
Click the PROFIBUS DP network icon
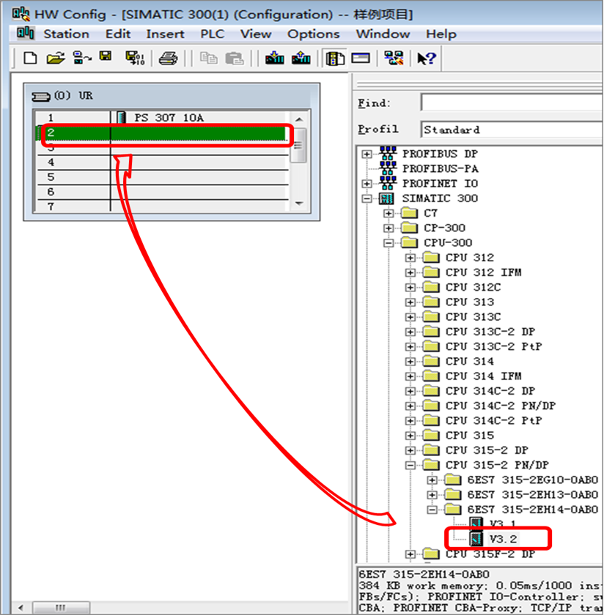click(388, 153)
